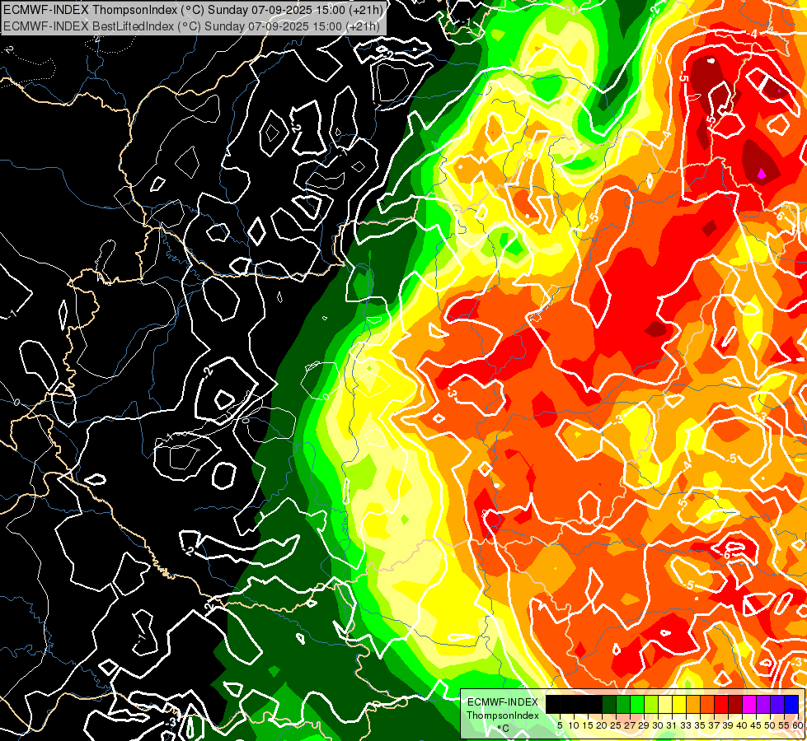This screenshot has height=741, width=807.
Task: Click the legend scale value 39
Action: [x=728, y=725]
